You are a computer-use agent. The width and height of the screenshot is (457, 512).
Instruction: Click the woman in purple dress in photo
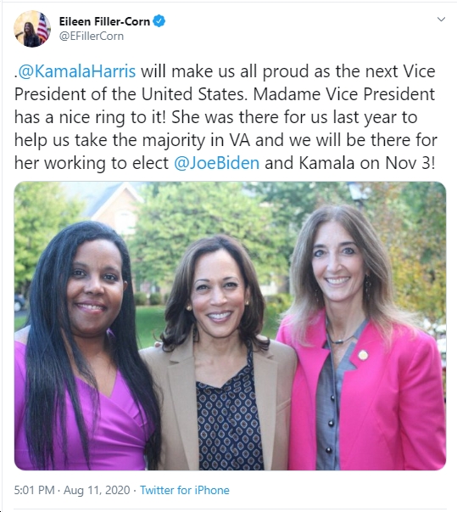pos(85,346)
